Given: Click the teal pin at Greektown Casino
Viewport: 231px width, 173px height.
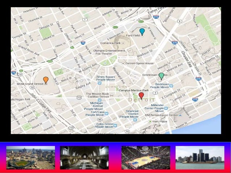Looking at the screenshot, I should (161, 76).
